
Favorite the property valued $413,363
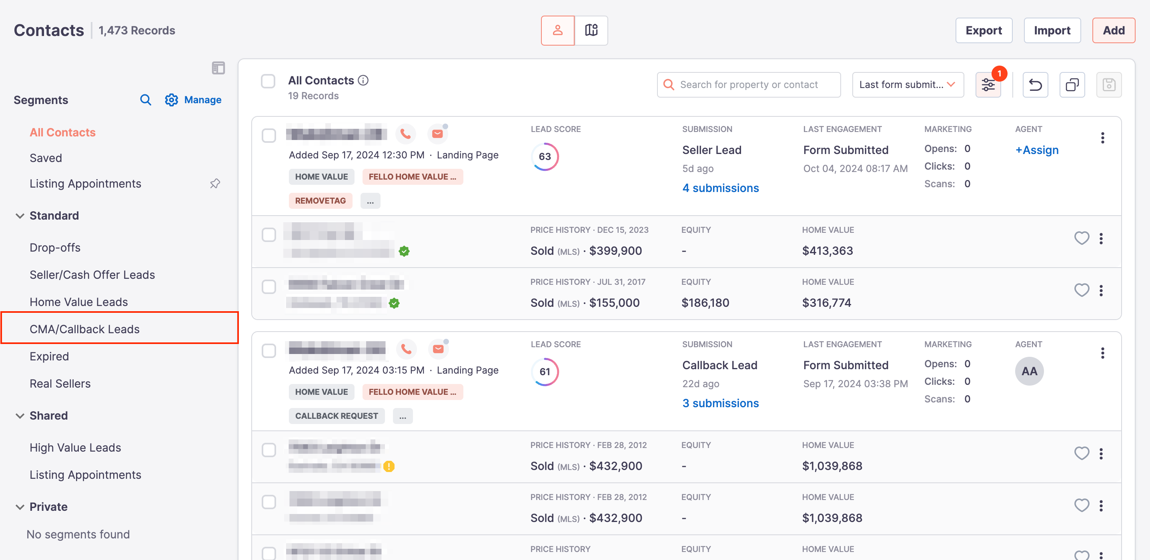pos(1081,238)
